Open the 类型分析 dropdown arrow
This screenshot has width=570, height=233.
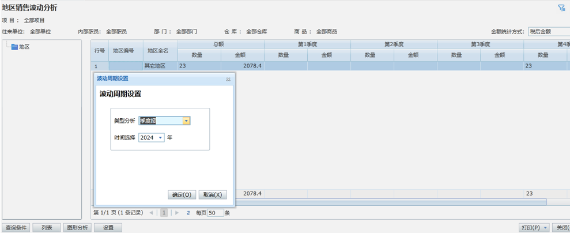pyautogui.click(x=186, y=121)
